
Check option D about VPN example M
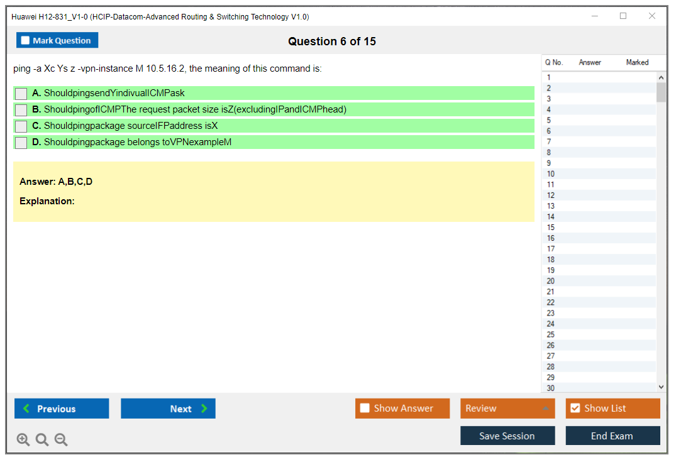tap(21, 143)
